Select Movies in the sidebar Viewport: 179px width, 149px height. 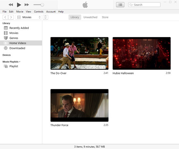pyautogui.click(x=21, y=33)
